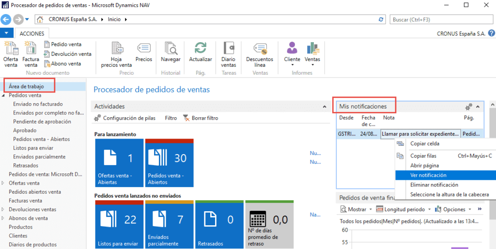Open the Mostrar chart dropdown

pyautogui.click(x=356, y=209)
